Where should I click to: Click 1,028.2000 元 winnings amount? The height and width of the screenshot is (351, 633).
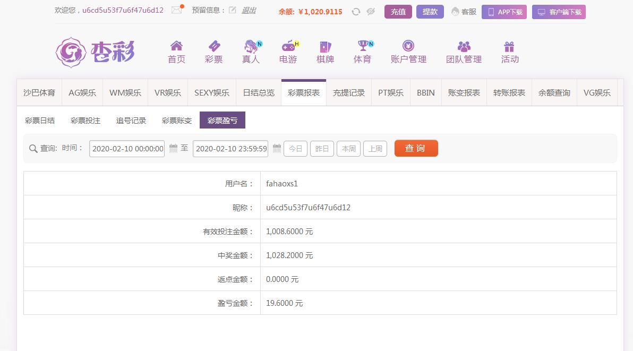(x=289, y=255)
